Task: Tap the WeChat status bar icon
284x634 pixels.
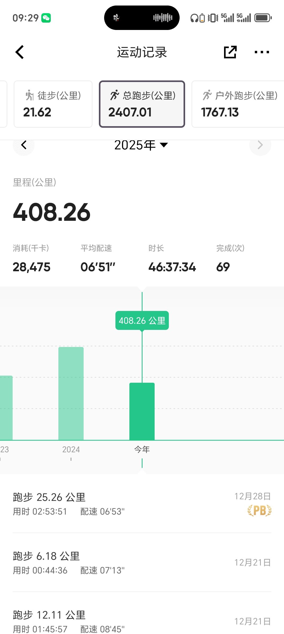Action: [x=46, y=18]
